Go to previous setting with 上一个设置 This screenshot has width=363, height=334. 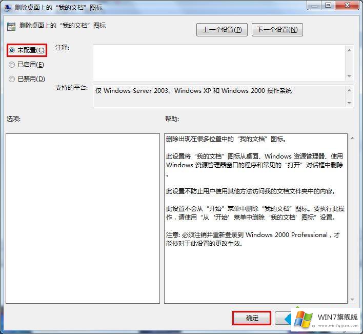(x=221, y=30)
